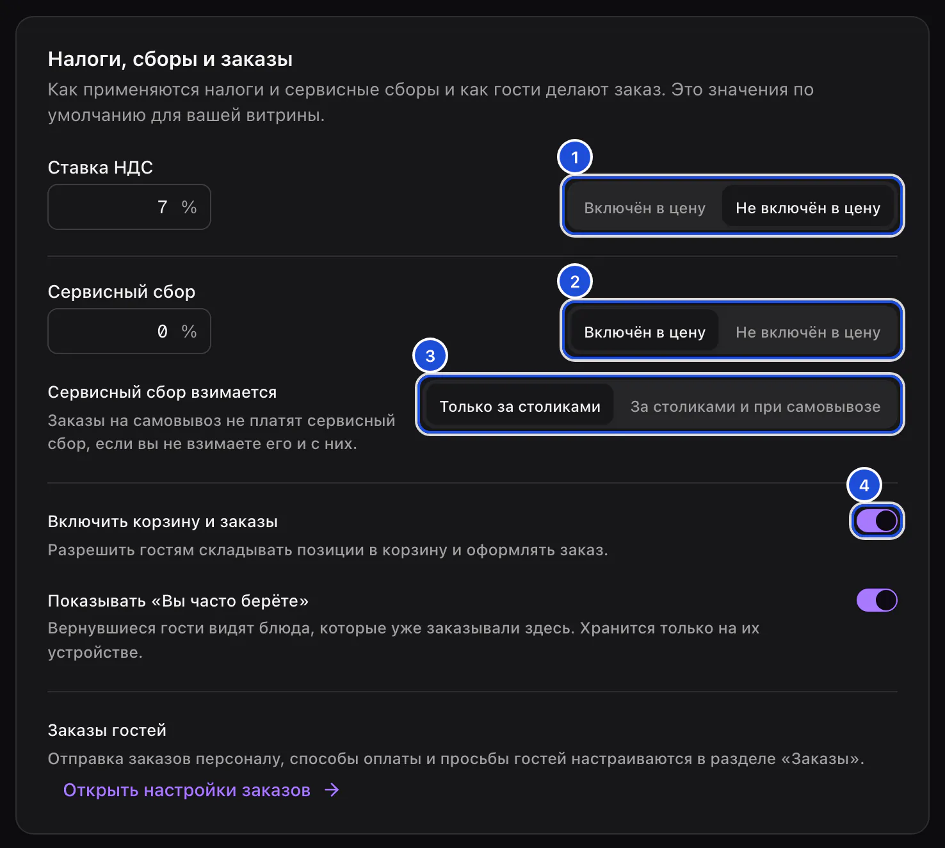Screen dimensions: 945x848
Task: Click the Ставка НДС percent field
Action: coord(129,207)
